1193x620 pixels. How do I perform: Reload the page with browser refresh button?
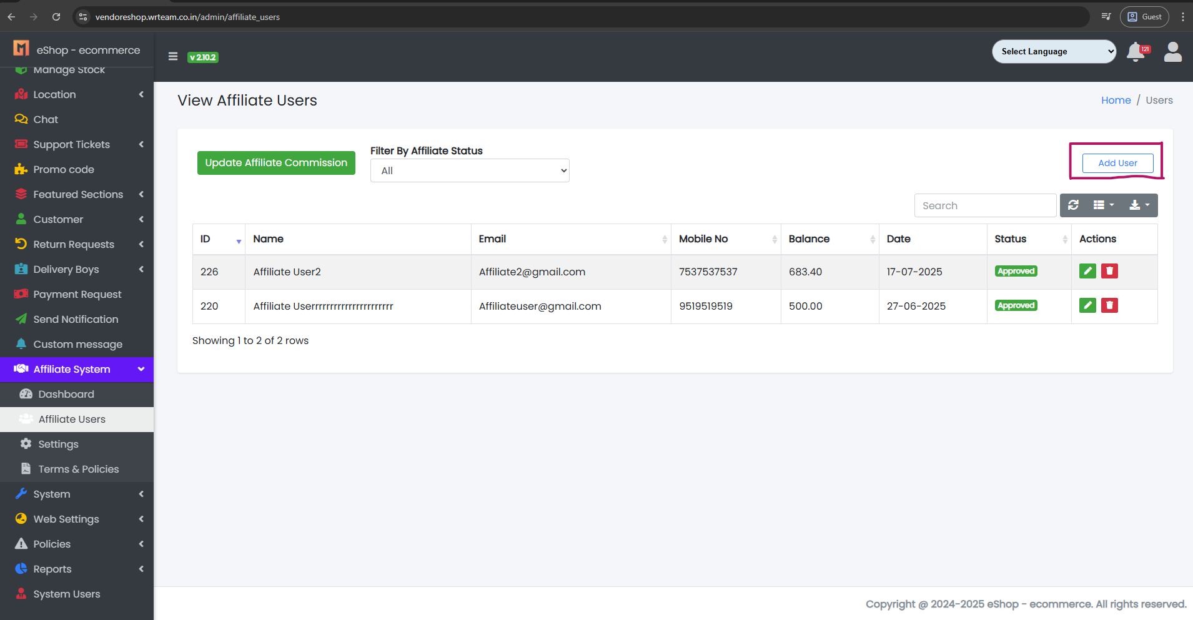[x=56, y=17]
